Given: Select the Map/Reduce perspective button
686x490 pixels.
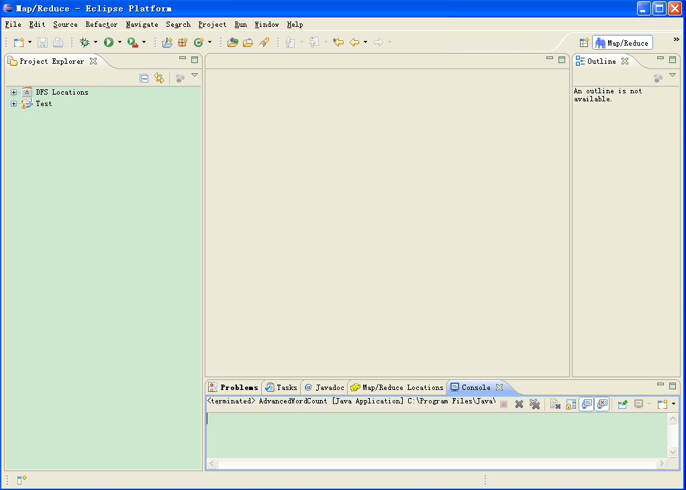Looking at the screenshot, I should click(x=622, y=43).
